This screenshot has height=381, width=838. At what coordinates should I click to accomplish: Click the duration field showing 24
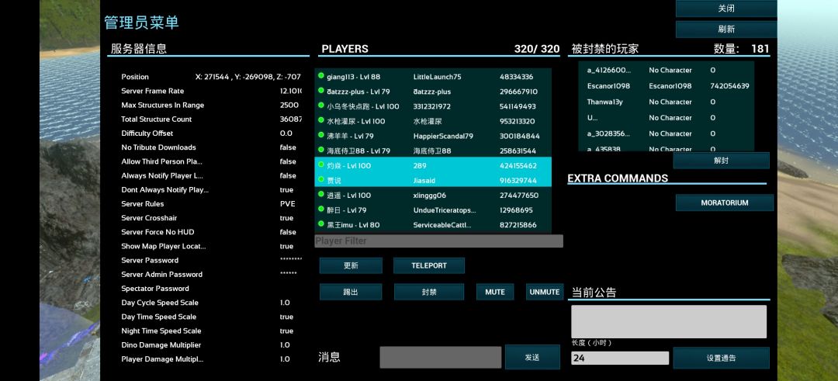tap(620, 358)
